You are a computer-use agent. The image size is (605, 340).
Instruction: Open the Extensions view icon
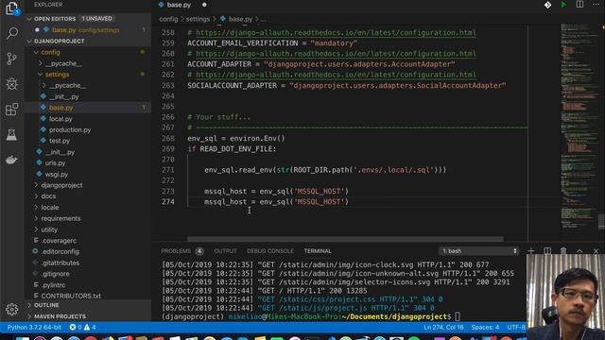12,110
